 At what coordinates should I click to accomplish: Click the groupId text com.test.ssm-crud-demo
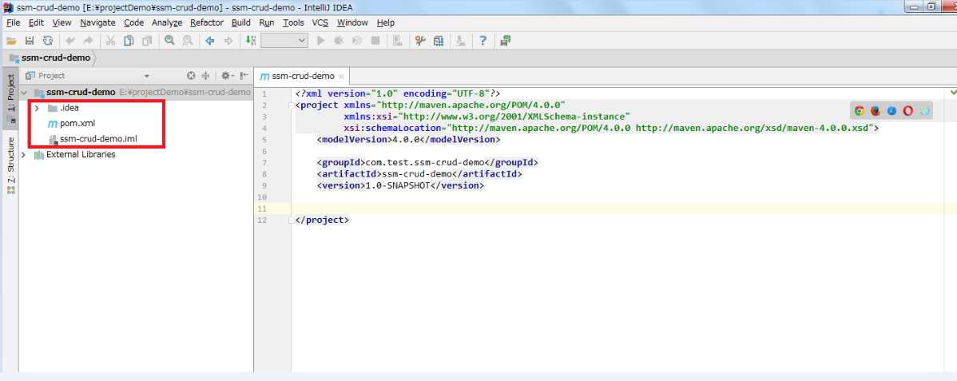(426, 162)
